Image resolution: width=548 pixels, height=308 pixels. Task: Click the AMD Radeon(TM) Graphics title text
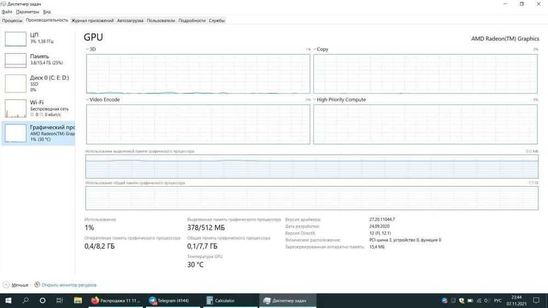505,39
